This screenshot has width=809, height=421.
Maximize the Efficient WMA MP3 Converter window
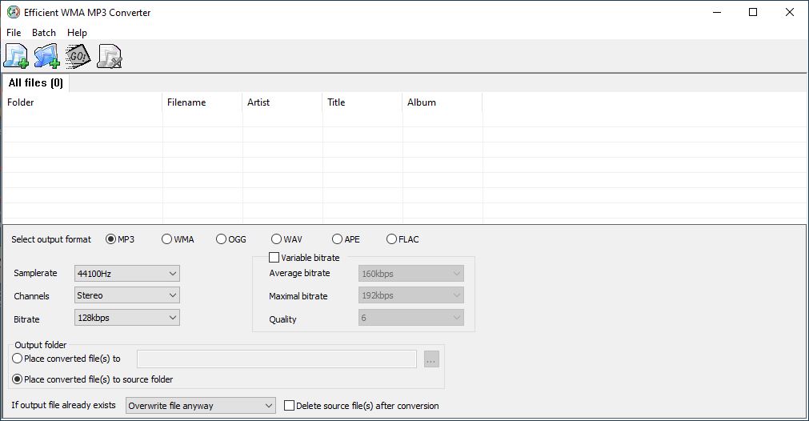coord(753,12)
